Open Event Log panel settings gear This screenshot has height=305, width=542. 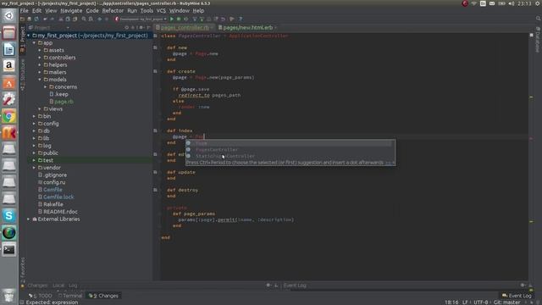coord(523,286)
